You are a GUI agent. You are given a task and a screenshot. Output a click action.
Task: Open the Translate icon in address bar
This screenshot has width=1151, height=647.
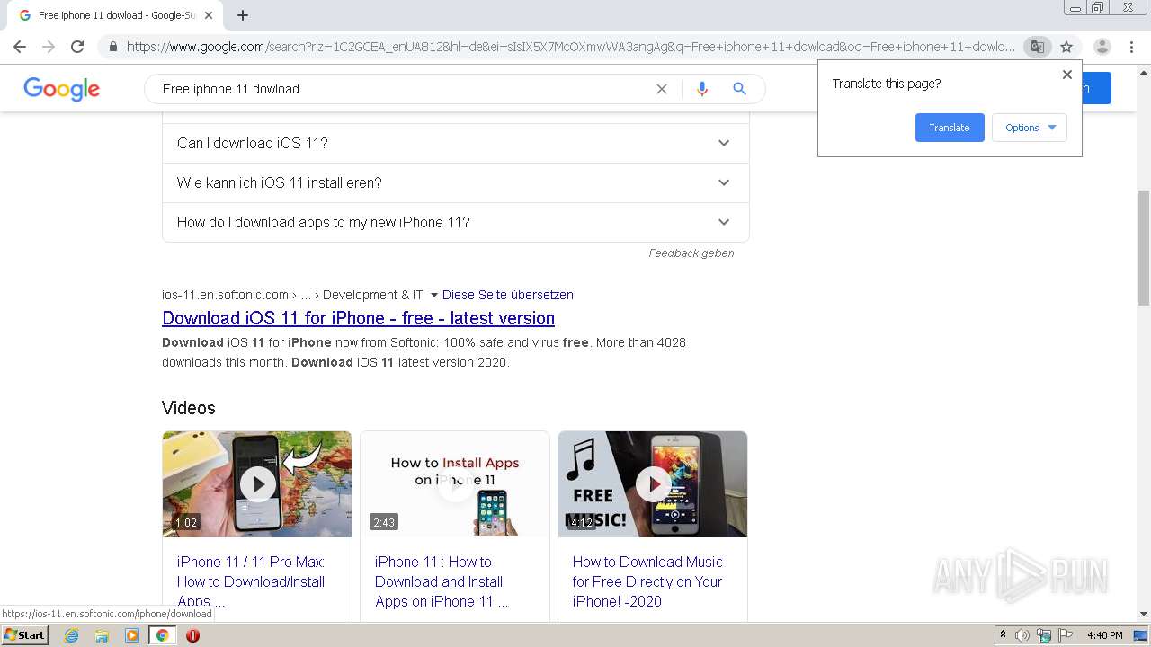pyautogui.click(x=1037, y=47)
